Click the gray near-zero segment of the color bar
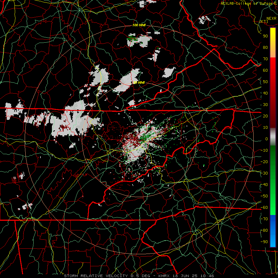This screenshot has width=278, height=278. pos(273,137)
